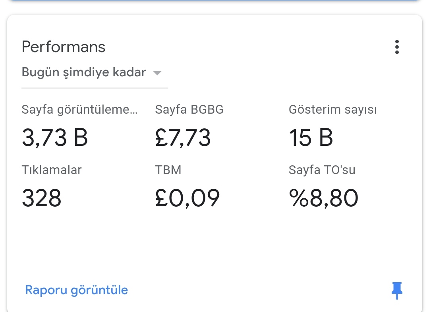Select the %8,80 page CTR value

coord(323,198)
